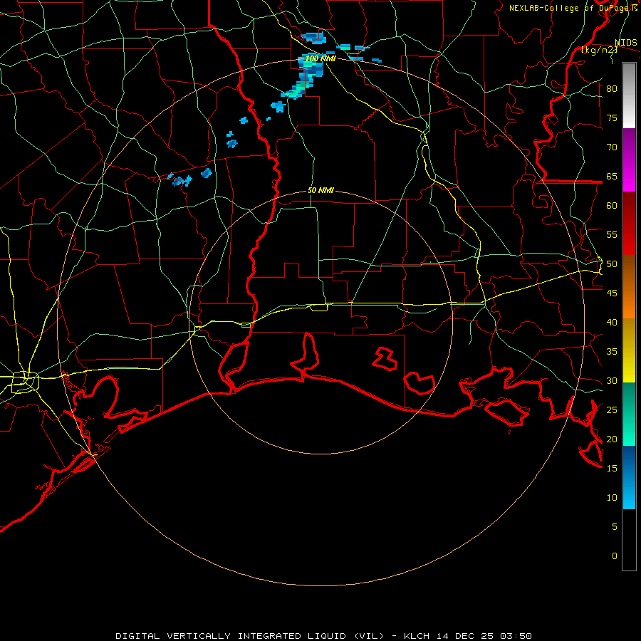
Task: Click the legend value 75
Action: (612, 118)
